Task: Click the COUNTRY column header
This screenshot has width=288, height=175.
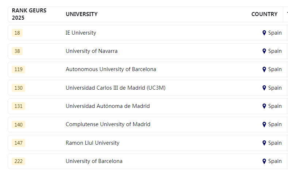Action: coord(264,14)
